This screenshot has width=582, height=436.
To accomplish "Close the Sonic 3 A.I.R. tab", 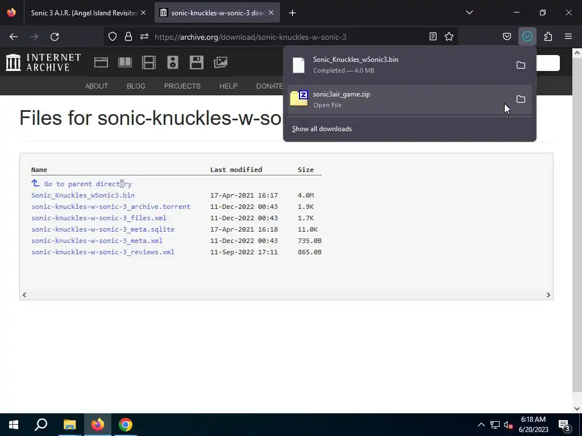I will pyautogui.click(x=143, y=12).
